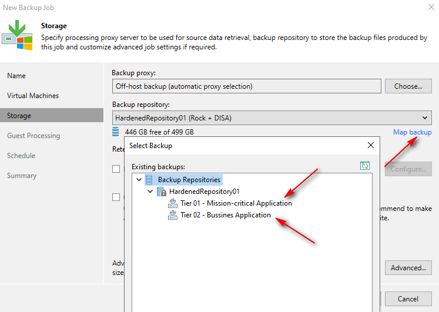Switch to the Name wizard step
The image size is (439, 312).
pyautogui.click(x=16, y=76)
